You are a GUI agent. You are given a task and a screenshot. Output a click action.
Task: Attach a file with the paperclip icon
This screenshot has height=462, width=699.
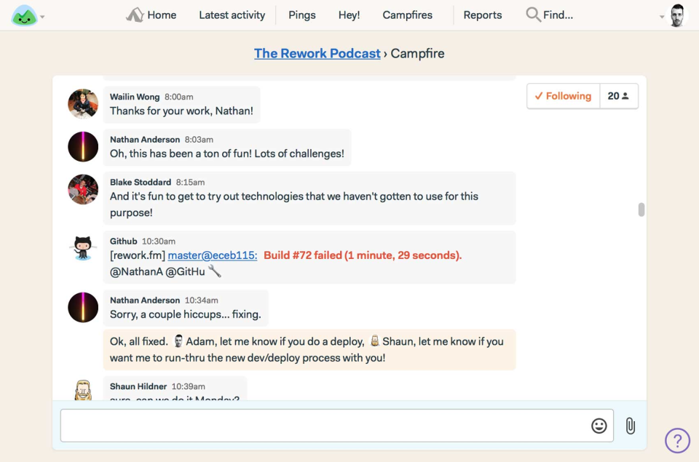point(630,426)
